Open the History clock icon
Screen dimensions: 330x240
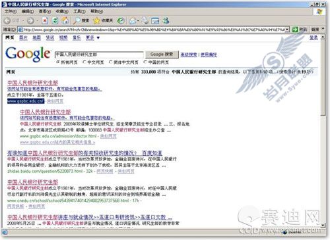pyautogui.click(x=121, y=20)
